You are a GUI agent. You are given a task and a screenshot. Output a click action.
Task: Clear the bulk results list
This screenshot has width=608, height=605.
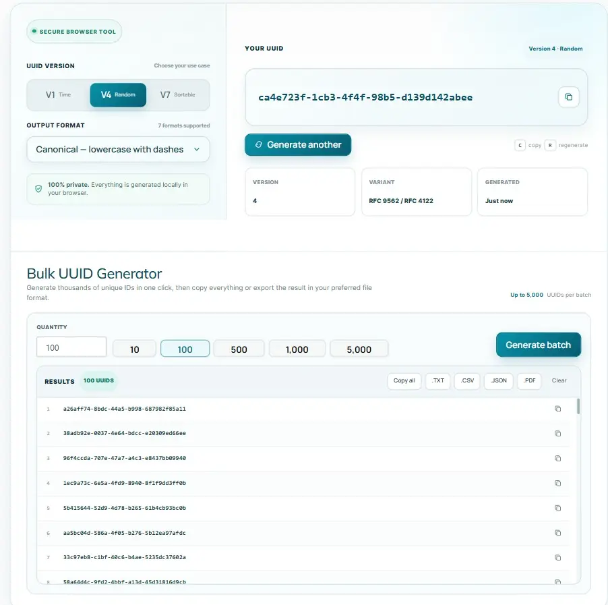pos(559,380)
